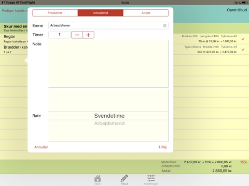The image size is (249, 186).
Task: Open Rediger kunde link
Action: 15,11
